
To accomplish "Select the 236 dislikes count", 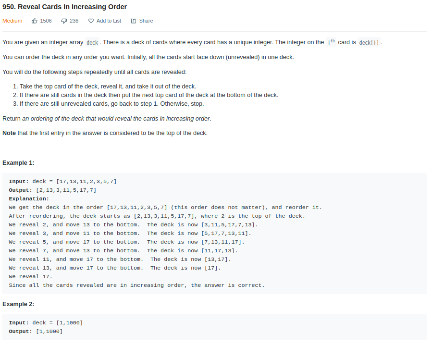I will coord(74,21).
